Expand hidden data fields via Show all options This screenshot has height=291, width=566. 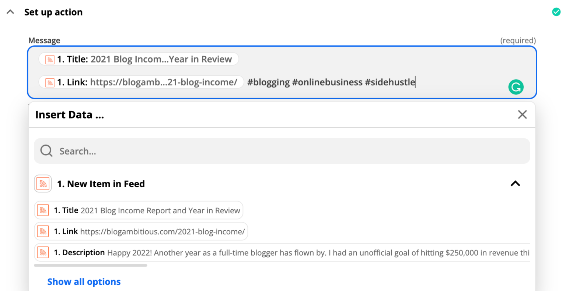84,281
